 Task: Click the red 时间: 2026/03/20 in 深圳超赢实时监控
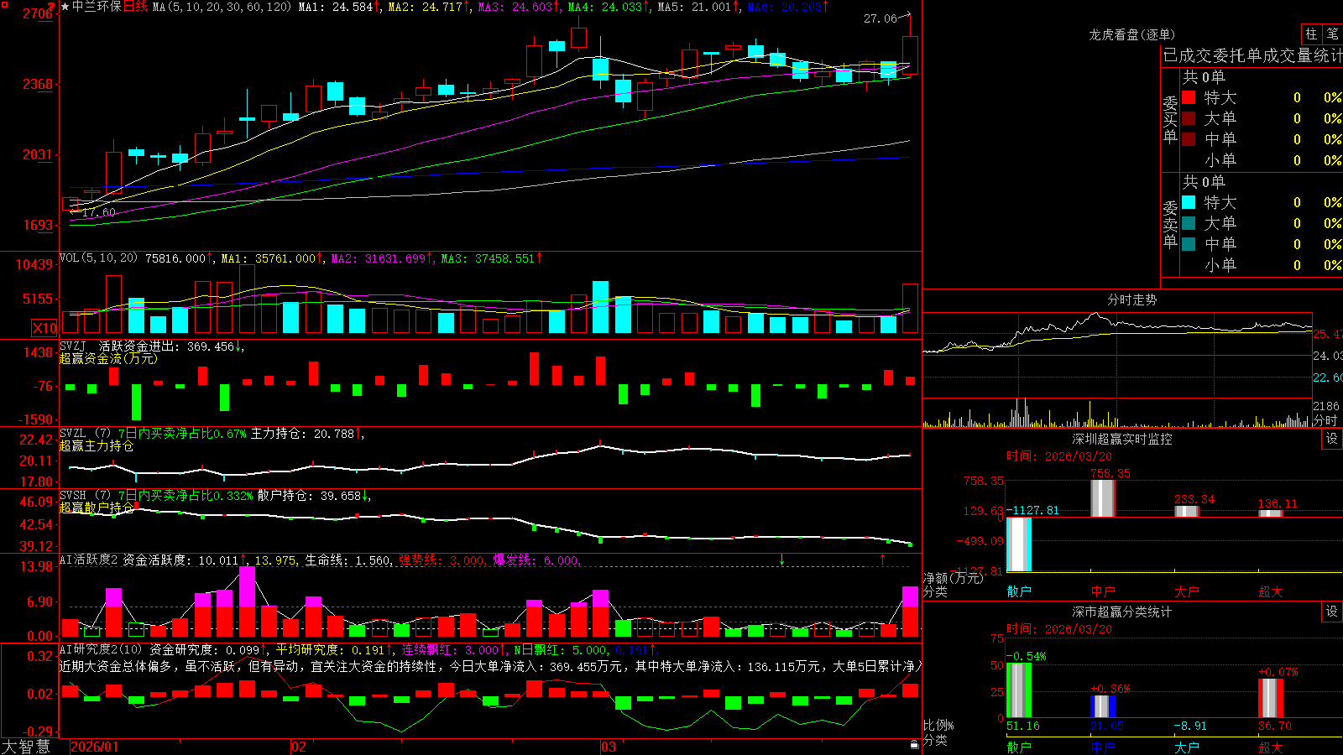coord(1059,456)
